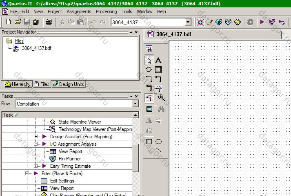Click the Tasks list vertical scrollbar thumb
The image size is (291, 196).
136,158
